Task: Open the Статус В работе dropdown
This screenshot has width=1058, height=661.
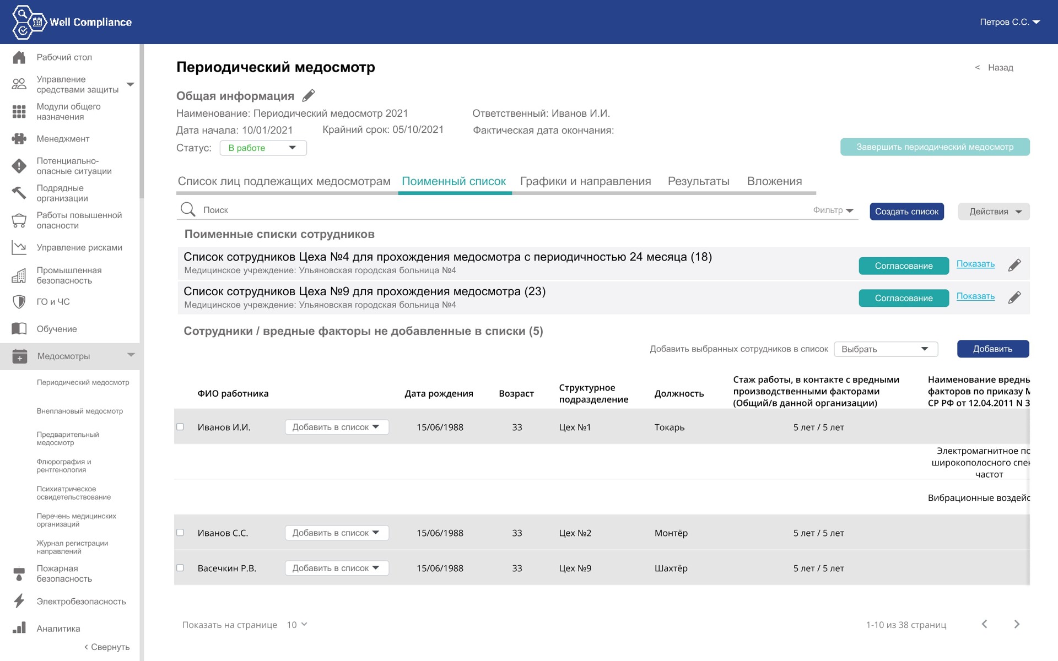Action: [263, 148]
